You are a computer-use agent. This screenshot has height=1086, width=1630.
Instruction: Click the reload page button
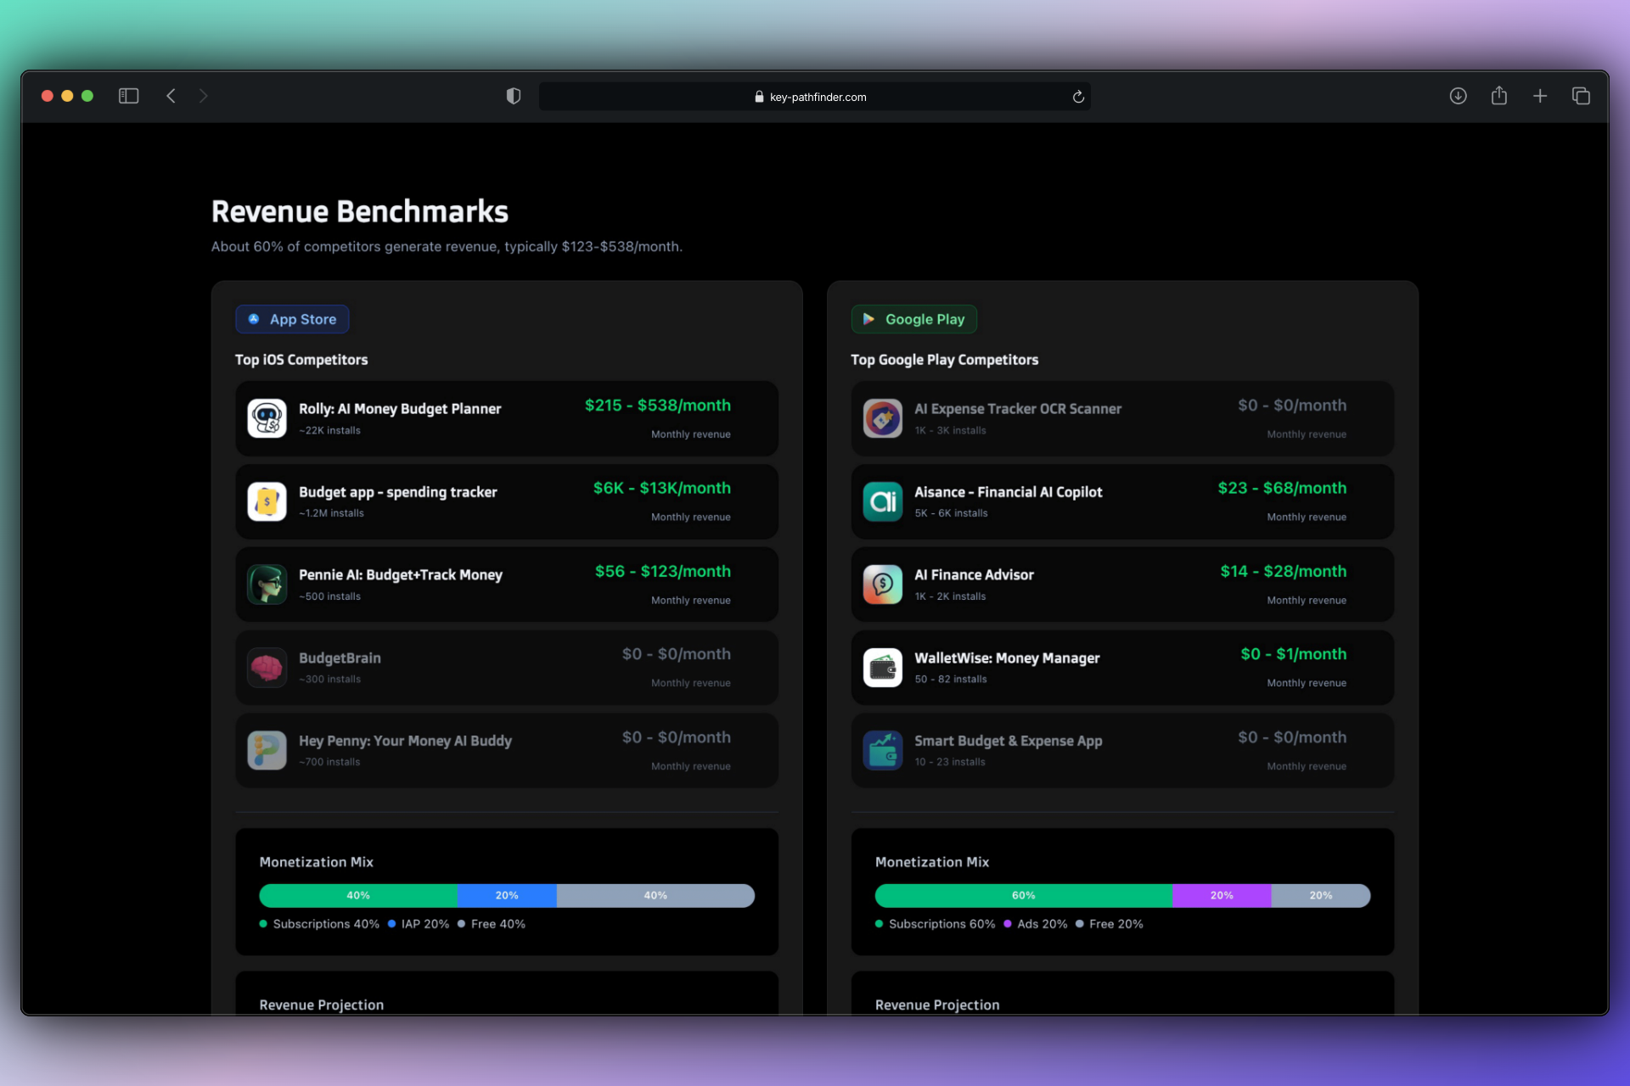1077,96
